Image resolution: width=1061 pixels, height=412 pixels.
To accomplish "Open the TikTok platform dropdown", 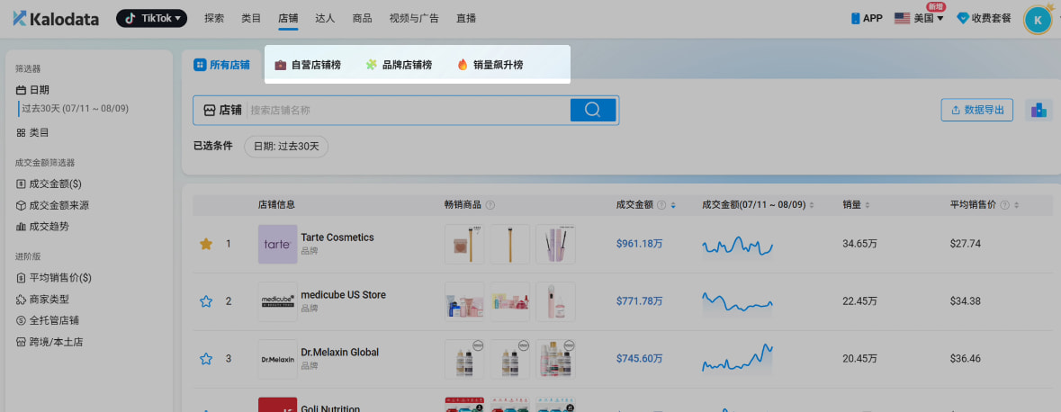I will (151, 18).
